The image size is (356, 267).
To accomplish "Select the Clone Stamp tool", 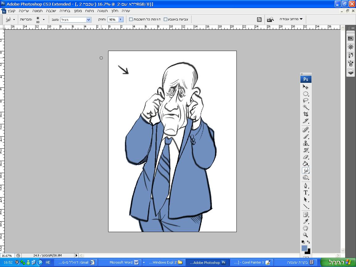I will pyautogui.click(x=306, y=143).
